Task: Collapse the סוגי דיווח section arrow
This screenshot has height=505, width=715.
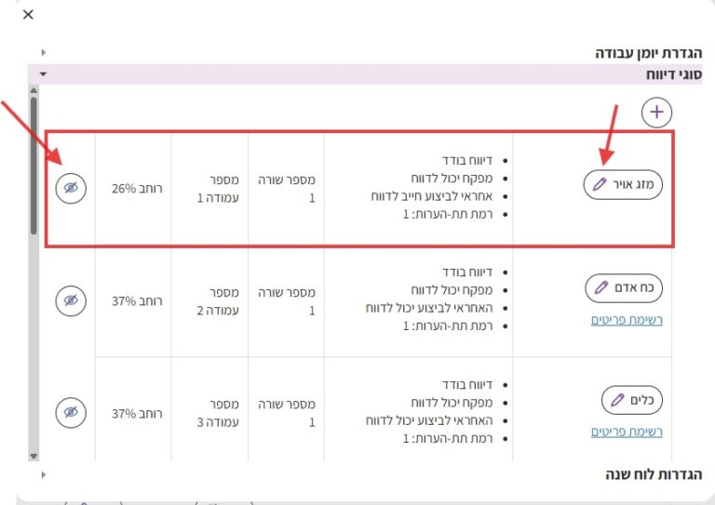Action: coord(44,73)
